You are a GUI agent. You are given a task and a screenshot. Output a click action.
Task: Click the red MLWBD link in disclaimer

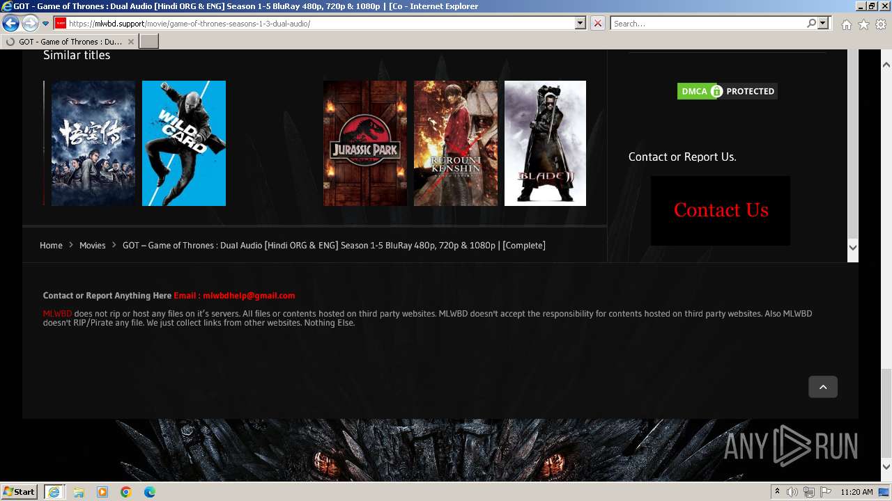(x=57, y=314)
